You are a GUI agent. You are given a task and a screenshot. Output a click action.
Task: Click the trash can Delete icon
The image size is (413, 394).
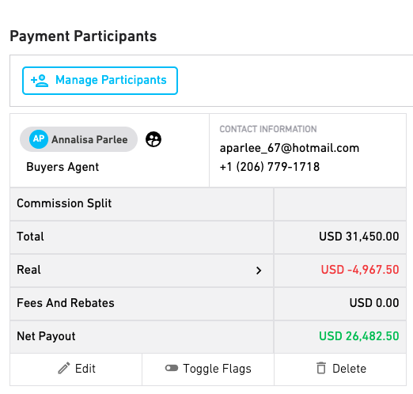321,368
